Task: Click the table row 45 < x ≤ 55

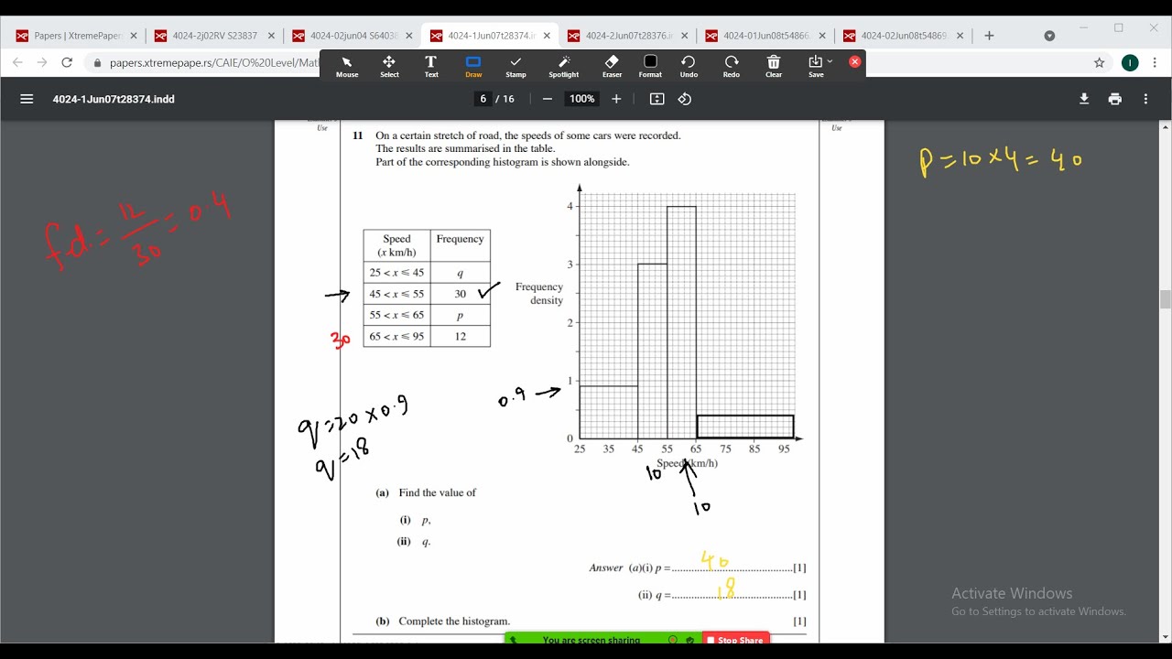Action: [427, 294]
